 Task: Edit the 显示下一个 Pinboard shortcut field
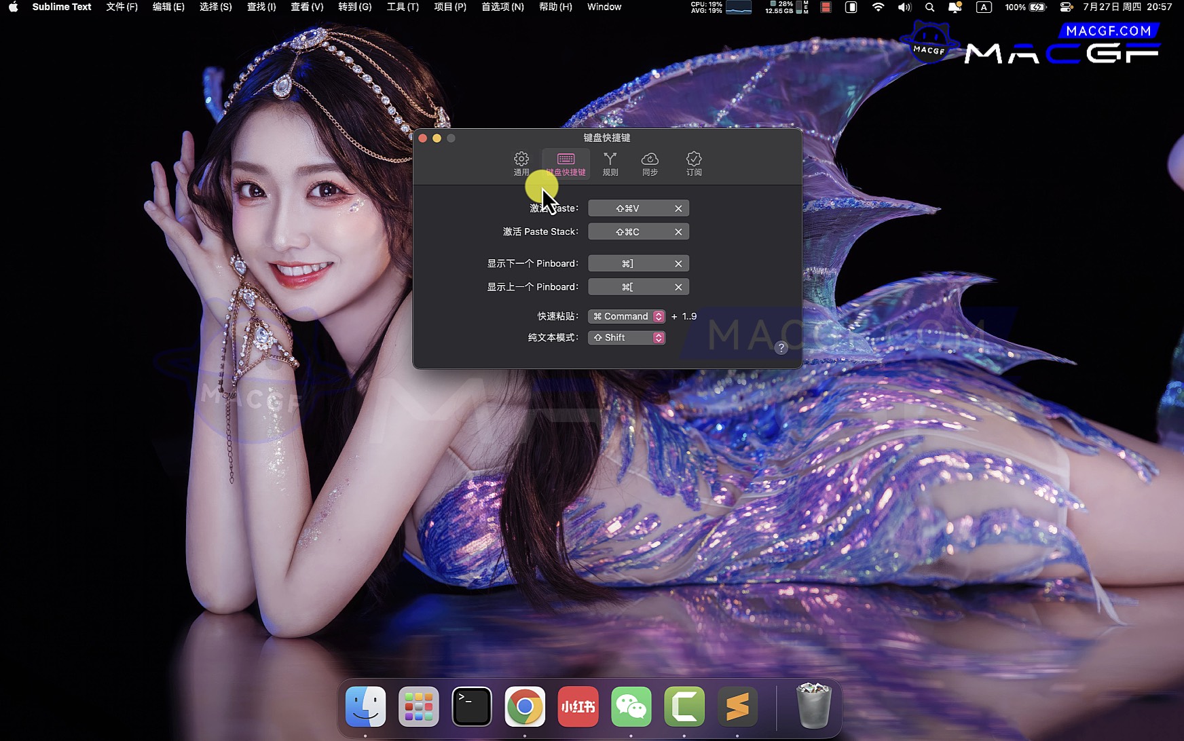click(x=627, y=264)
